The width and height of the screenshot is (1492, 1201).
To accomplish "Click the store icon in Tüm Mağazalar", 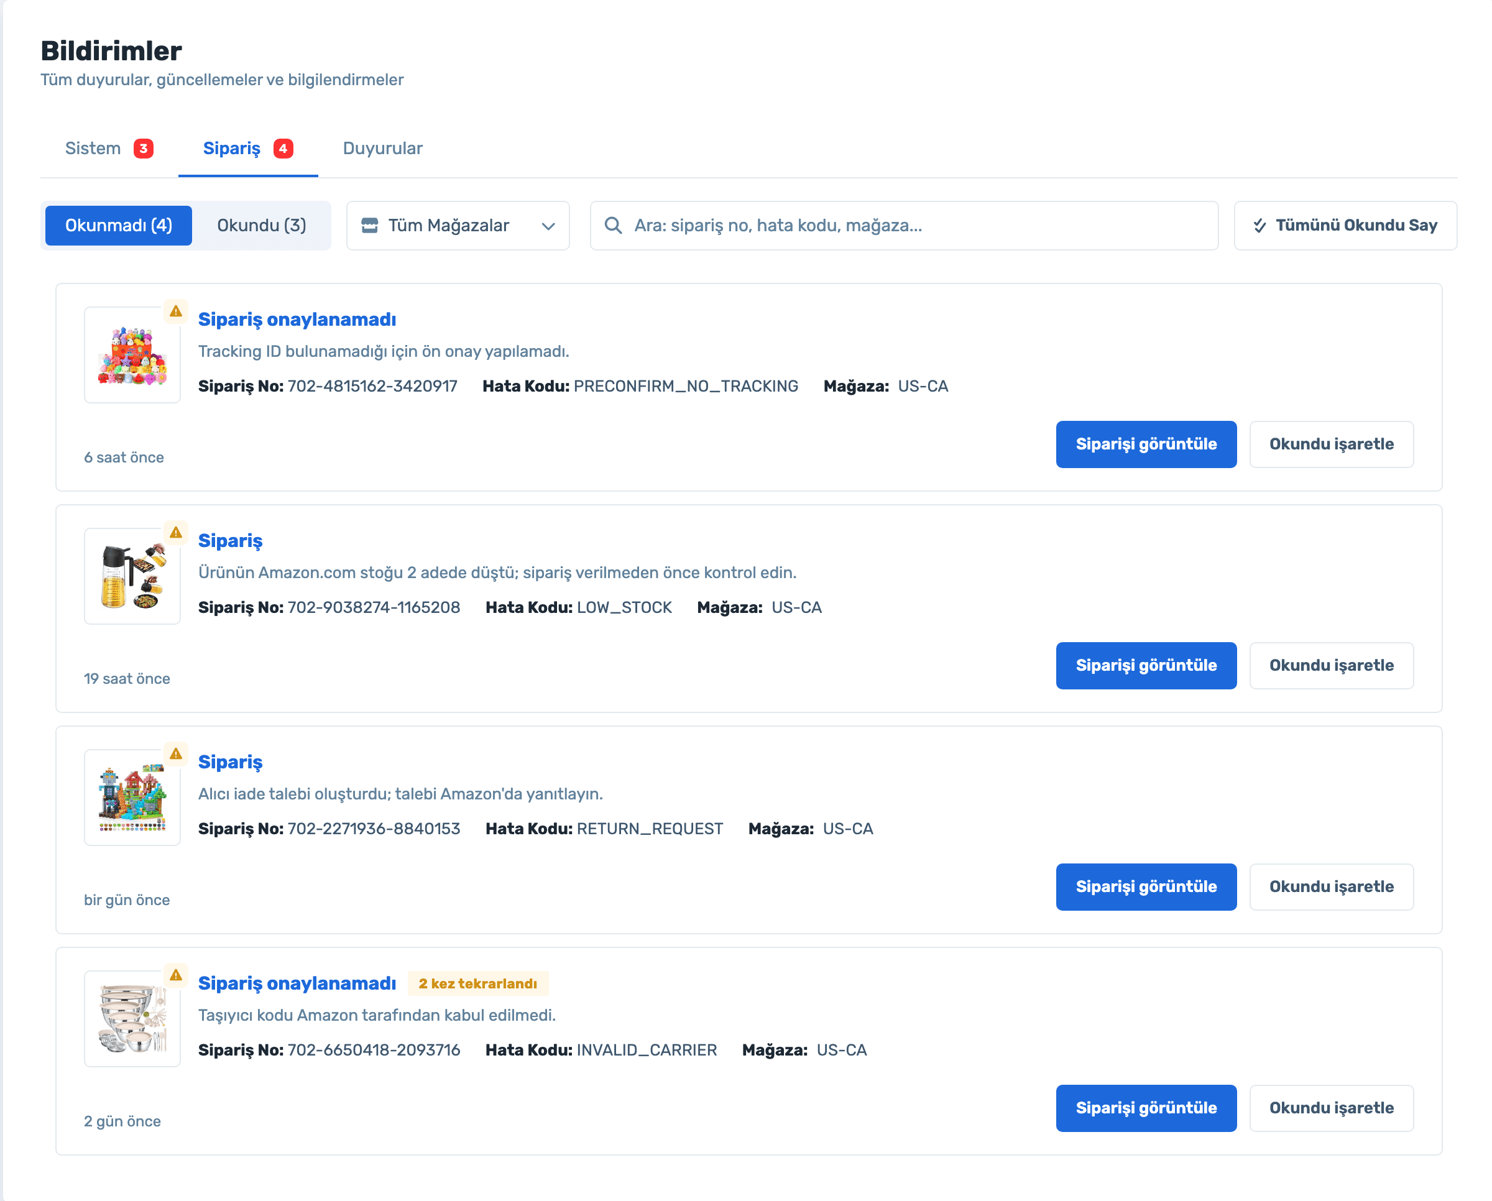I will [x=369, y=226].
